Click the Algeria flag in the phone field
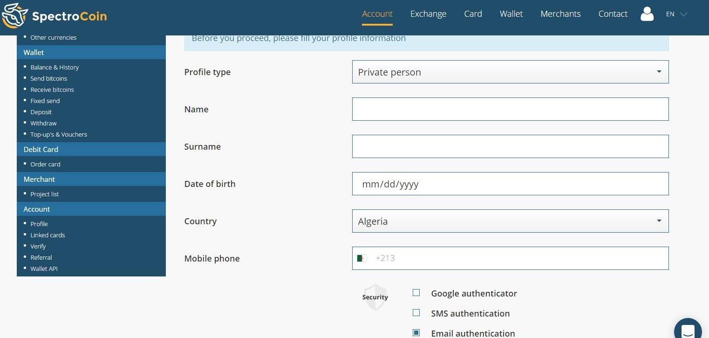 point(362,258)
